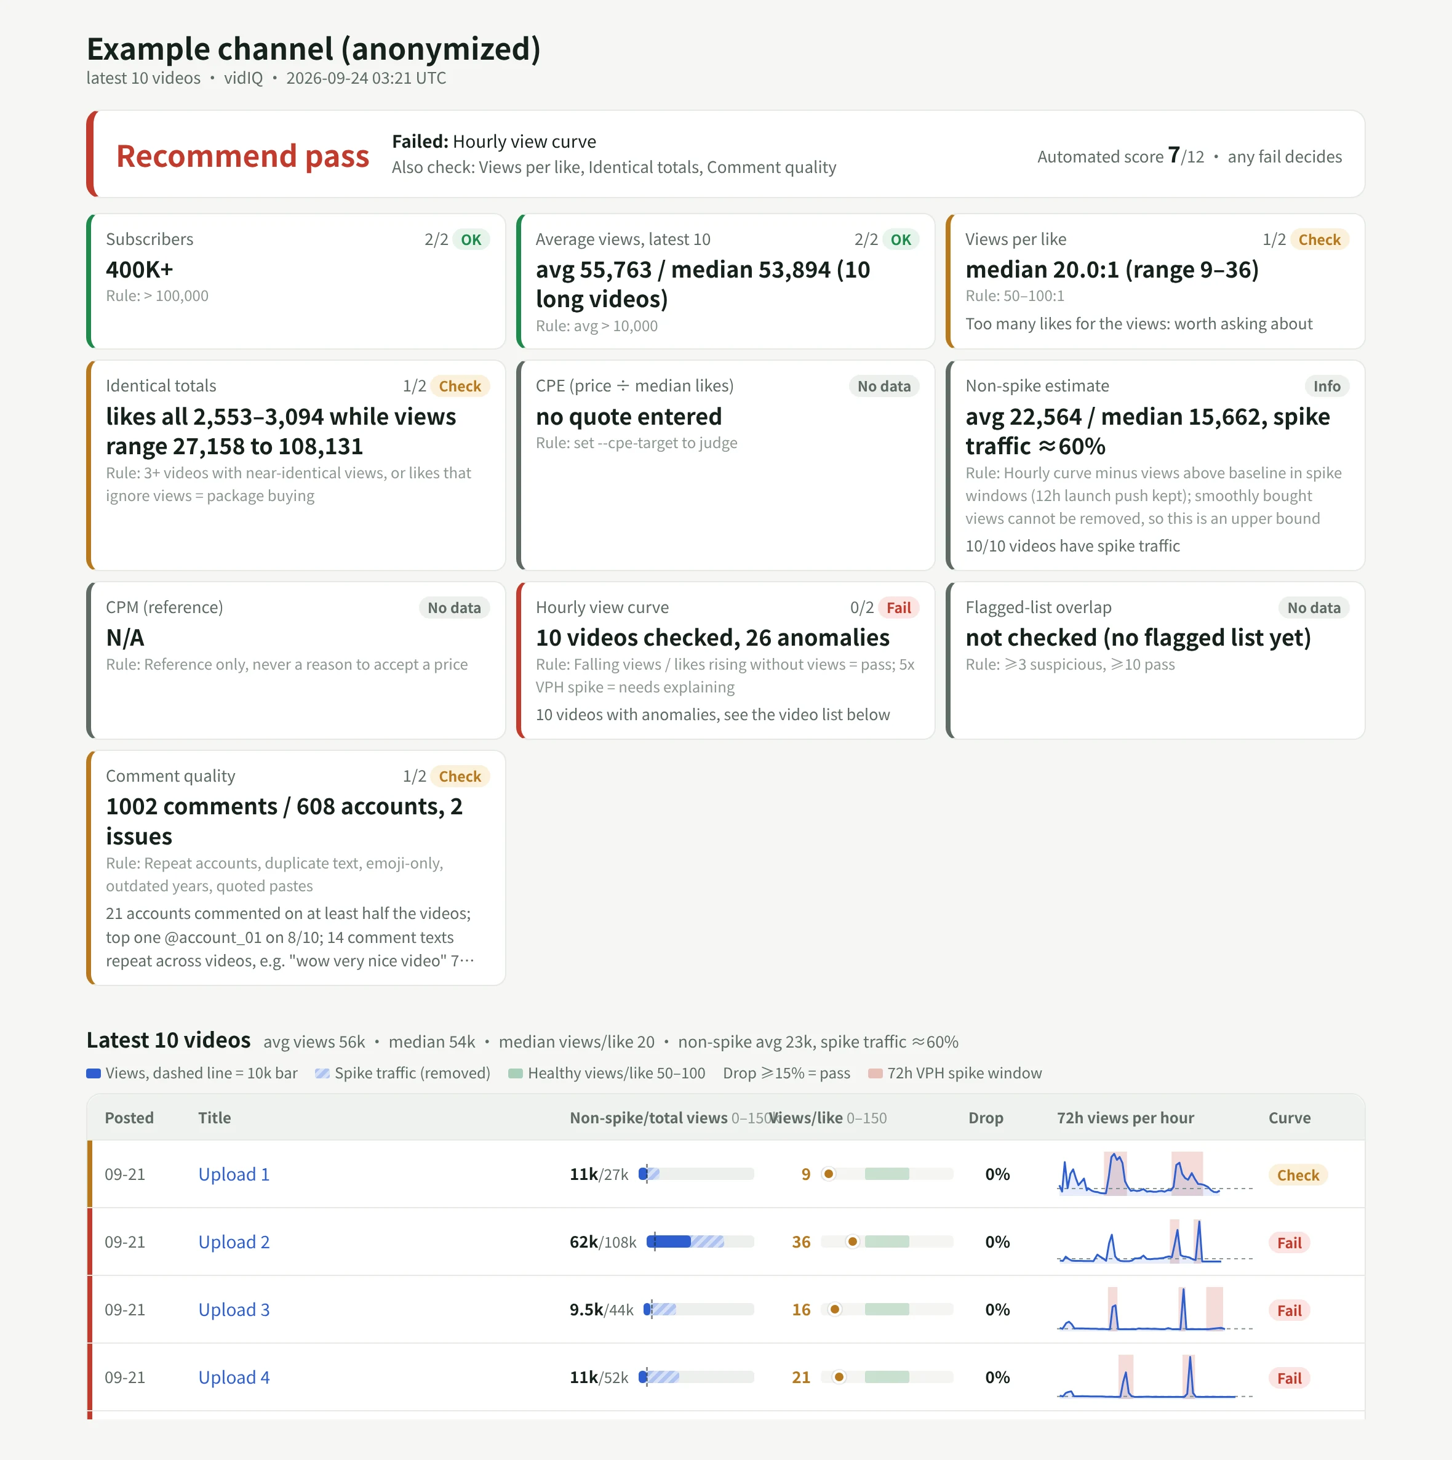Click the Check badge on Comment quality card
The height and width of the screenshot is (1460, 1452).
pyautogui.click(x=460, y=776)
